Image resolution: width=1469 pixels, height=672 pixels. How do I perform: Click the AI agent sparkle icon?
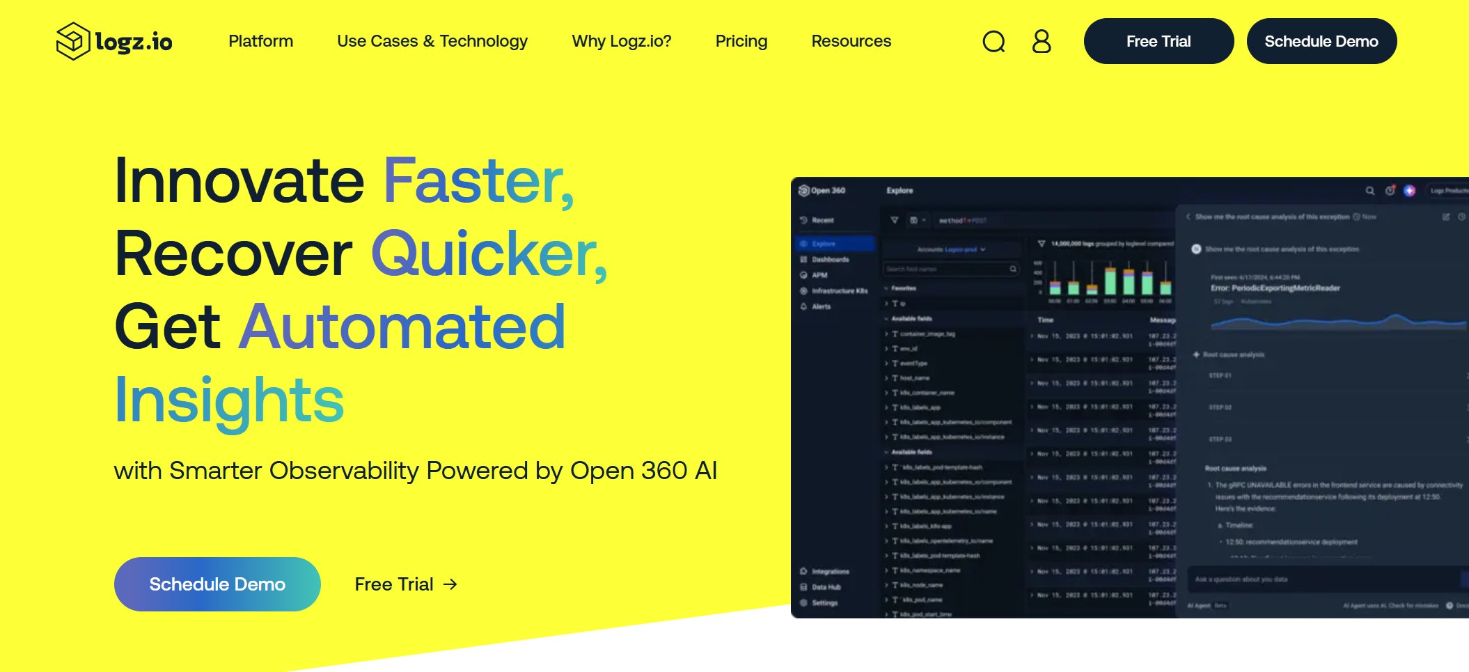coord(1409,191)
